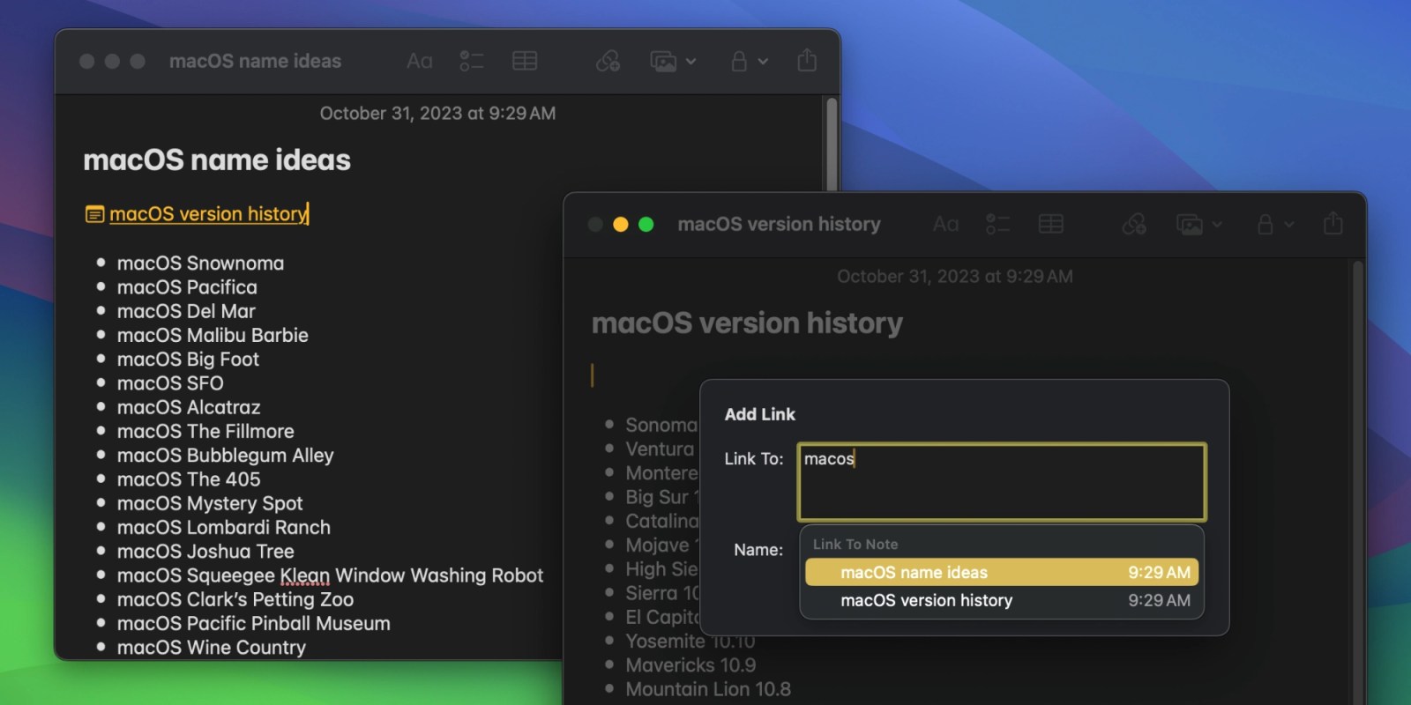Select 'macOS version history' link suggestion
Image resolution: width=1411 pixels, height=705 pixels.
(x=1001, y=601)
